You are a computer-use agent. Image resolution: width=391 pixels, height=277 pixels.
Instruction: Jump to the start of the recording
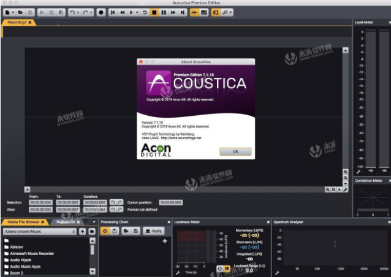113,12
